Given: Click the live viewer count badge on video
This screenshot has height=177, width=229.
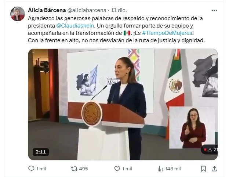Looking at the screenshot, I should point(210,149).
